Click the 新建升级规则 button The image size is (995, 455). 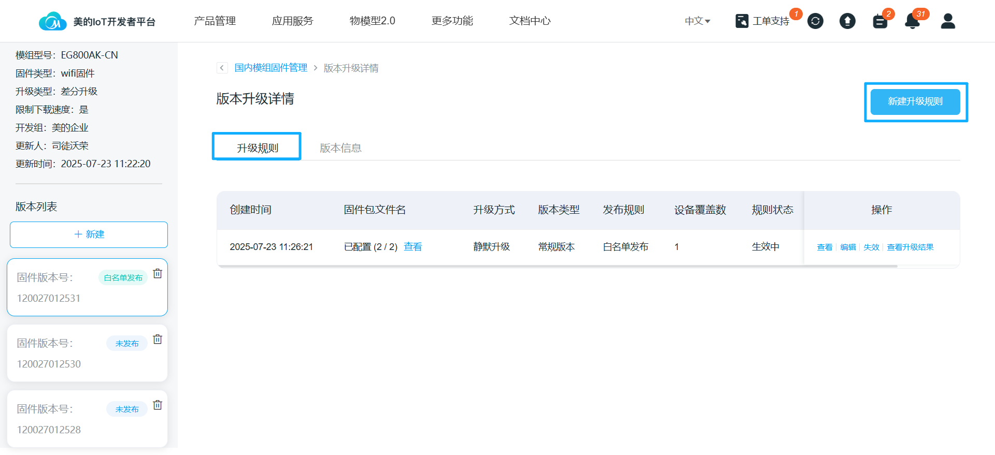915,101
